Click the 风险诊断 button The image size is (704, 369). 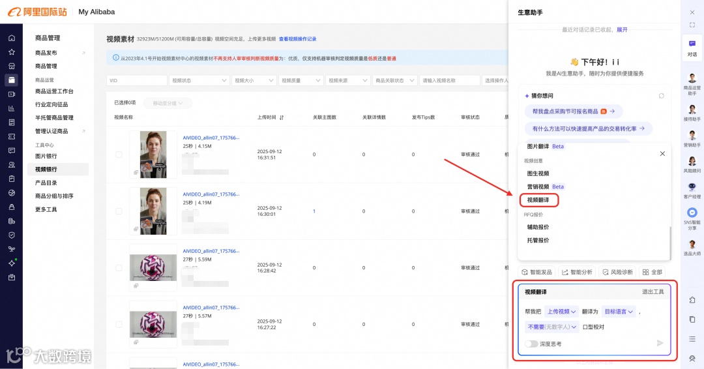coord(617,272)
